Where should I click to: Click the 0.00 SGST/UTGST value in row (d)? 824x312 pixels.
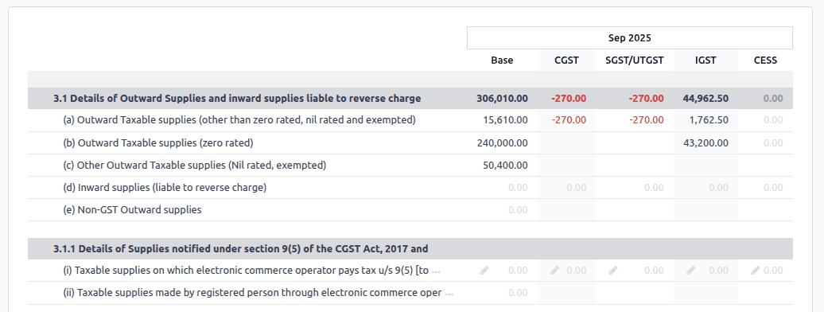click(655, 187)
